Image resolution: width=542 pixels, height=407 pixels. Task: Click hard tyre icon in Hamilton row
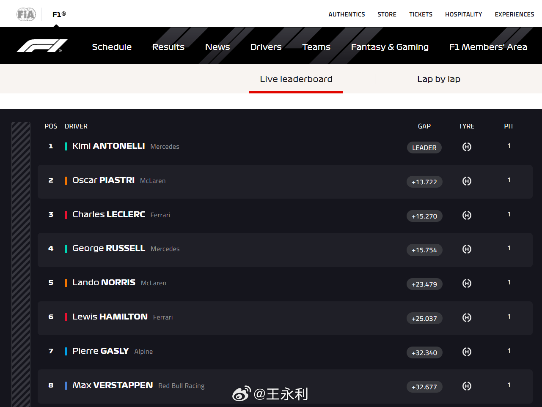467,318
